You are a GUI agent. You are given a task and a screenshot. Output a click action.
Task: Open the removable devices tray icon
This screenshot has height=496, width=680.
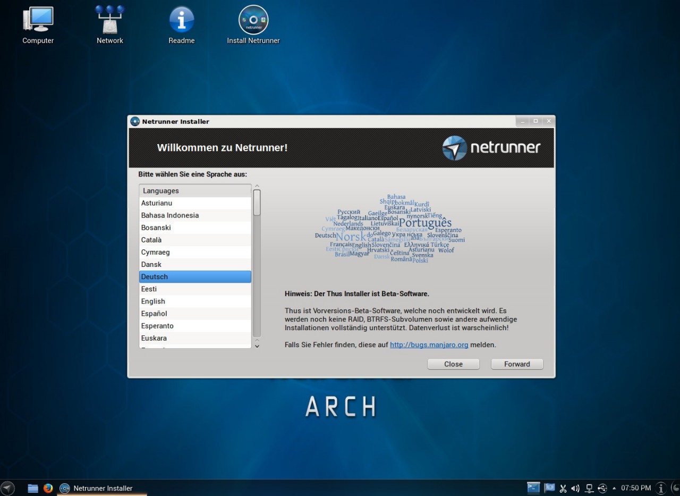tap(602, 488)
